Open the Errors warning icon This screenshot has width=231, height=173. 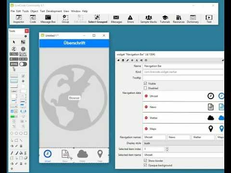pos(130,19)
